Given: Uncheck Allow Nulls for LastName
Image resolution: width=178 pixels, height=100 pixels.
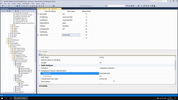Looking at the screenshot, I should [x=86, y=20].
